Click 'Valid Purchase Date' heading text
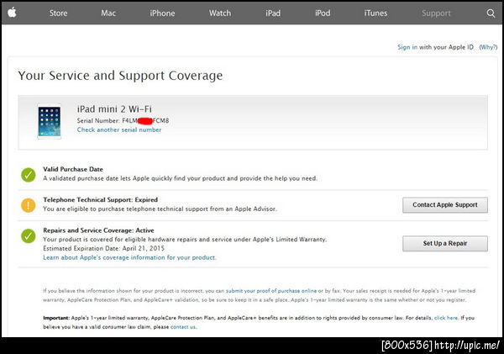The height and width of the screenshot is (354, 504). [73, 169]
